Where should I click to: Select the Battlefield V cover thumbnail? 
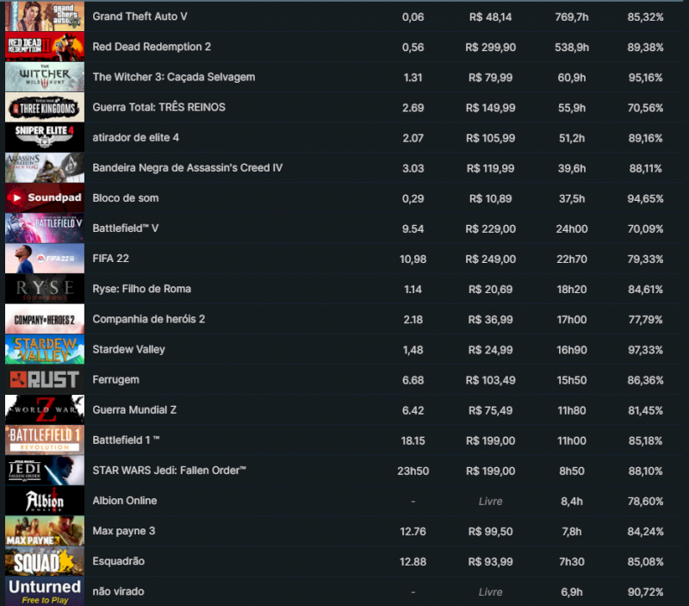point(45,228)
